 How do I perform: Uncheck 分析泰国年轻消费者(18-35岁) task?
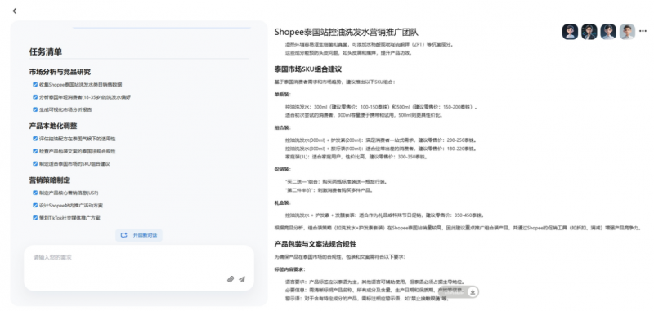pos(35,97)
